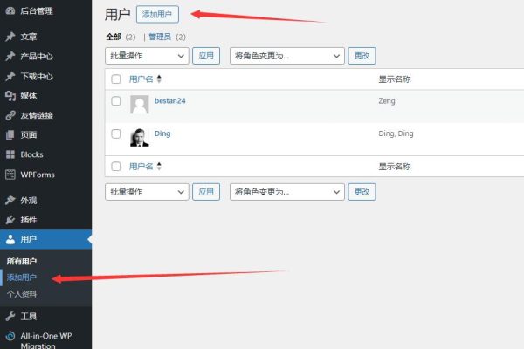Open the 插件 plugins icon
The height and width of the screenshot is (349, 524).
tap(10, 219)
